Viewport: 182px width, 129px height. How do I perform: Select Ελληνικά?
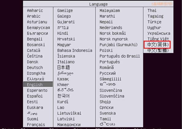(35, 79)
